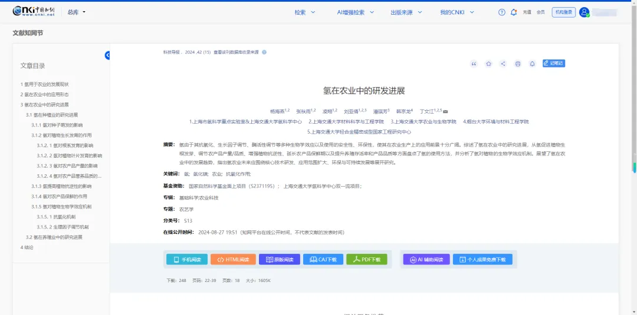Image resolution: width=637 pixels, height=315 pixels.
Task: Click the article alert bell icon
Action: point(532,64)
